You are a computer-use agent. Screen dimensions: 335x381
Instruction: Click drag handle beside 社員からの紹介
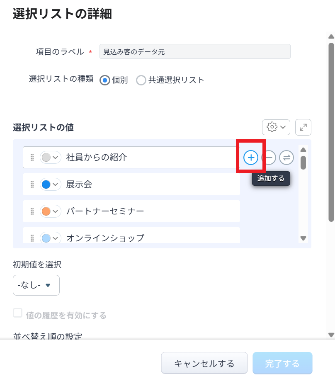pos(32,158)
